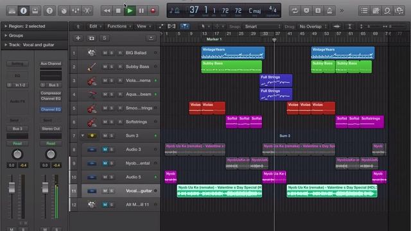
Task: Click Marker 1 in the ruler
Action: pyautogui.click(x=214, y=39)
